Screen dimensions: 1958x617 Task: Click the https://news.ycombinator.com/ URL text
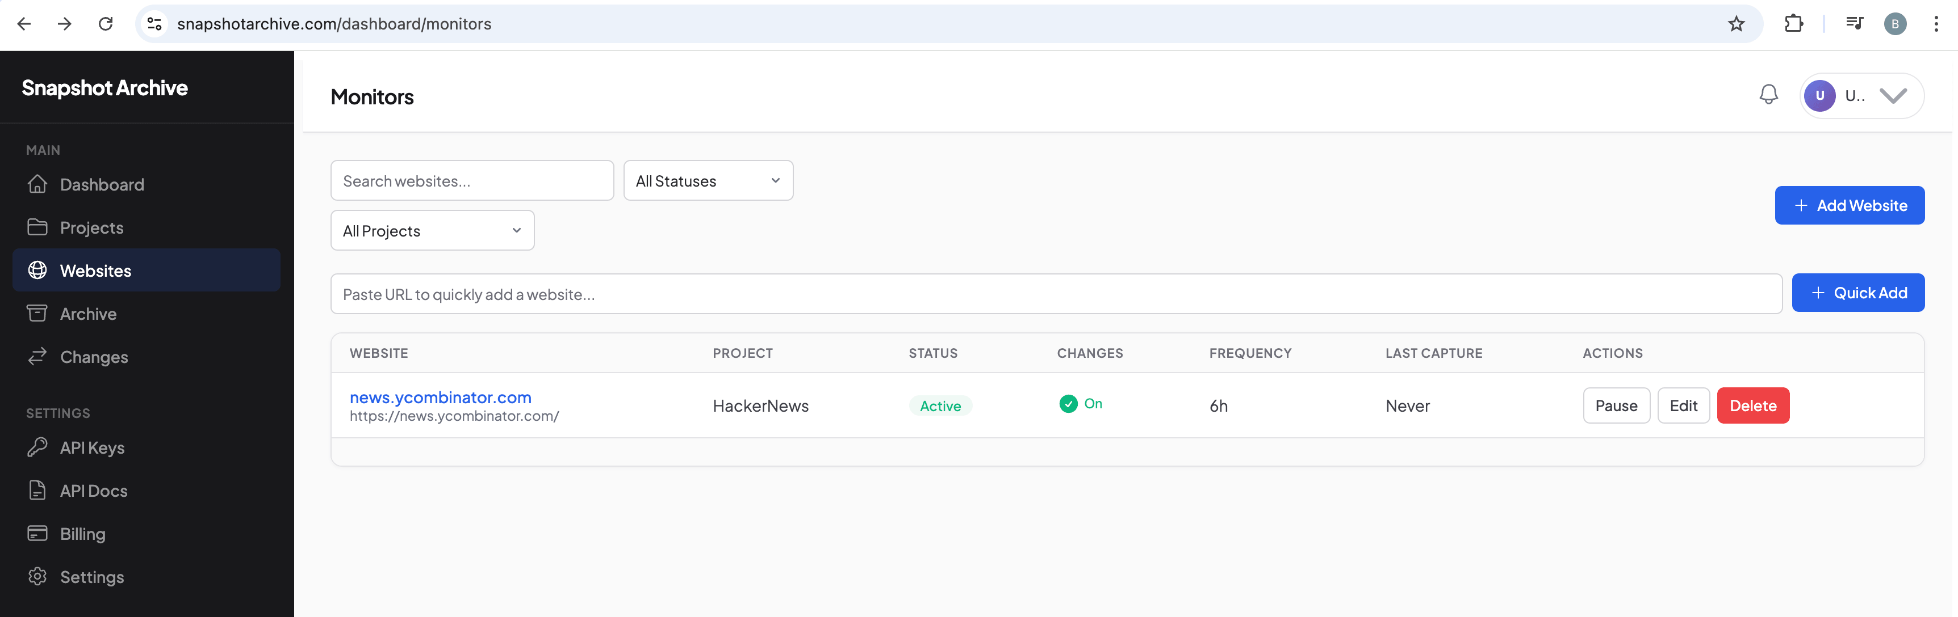point(454,416)
